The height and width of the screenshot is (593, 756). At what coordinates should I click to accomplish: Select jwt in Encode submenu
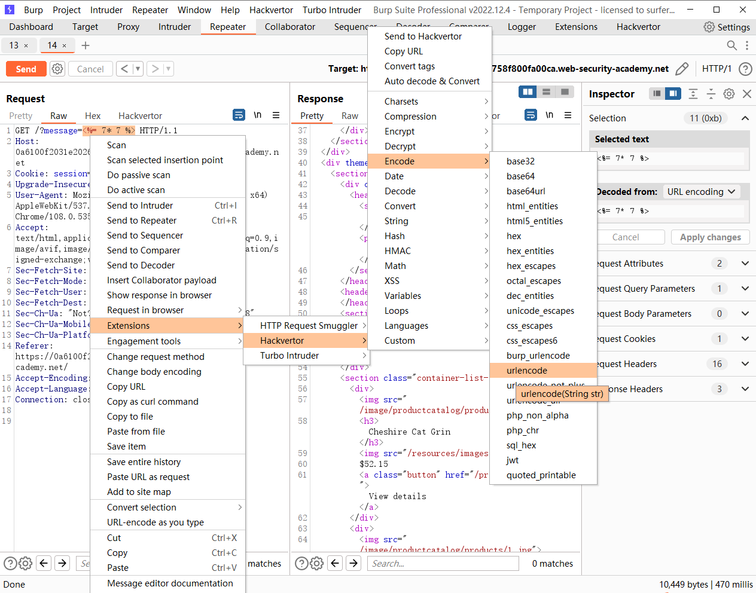click(x=543, y=460)
